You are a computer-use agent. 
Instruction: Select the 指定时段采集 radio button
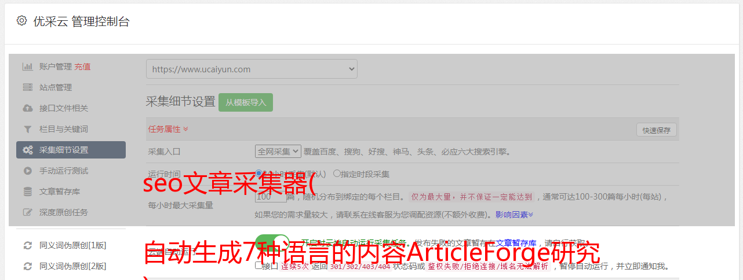pos(337,174)
